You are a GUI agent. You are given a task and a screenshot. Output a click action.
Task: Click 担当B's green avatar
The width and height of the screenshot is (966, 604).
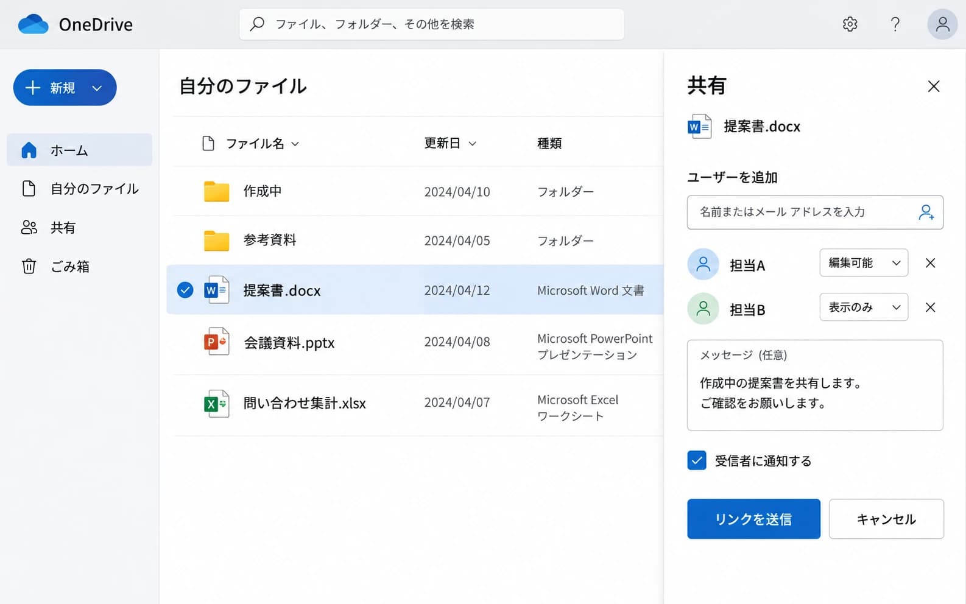(x=703, y=309)
